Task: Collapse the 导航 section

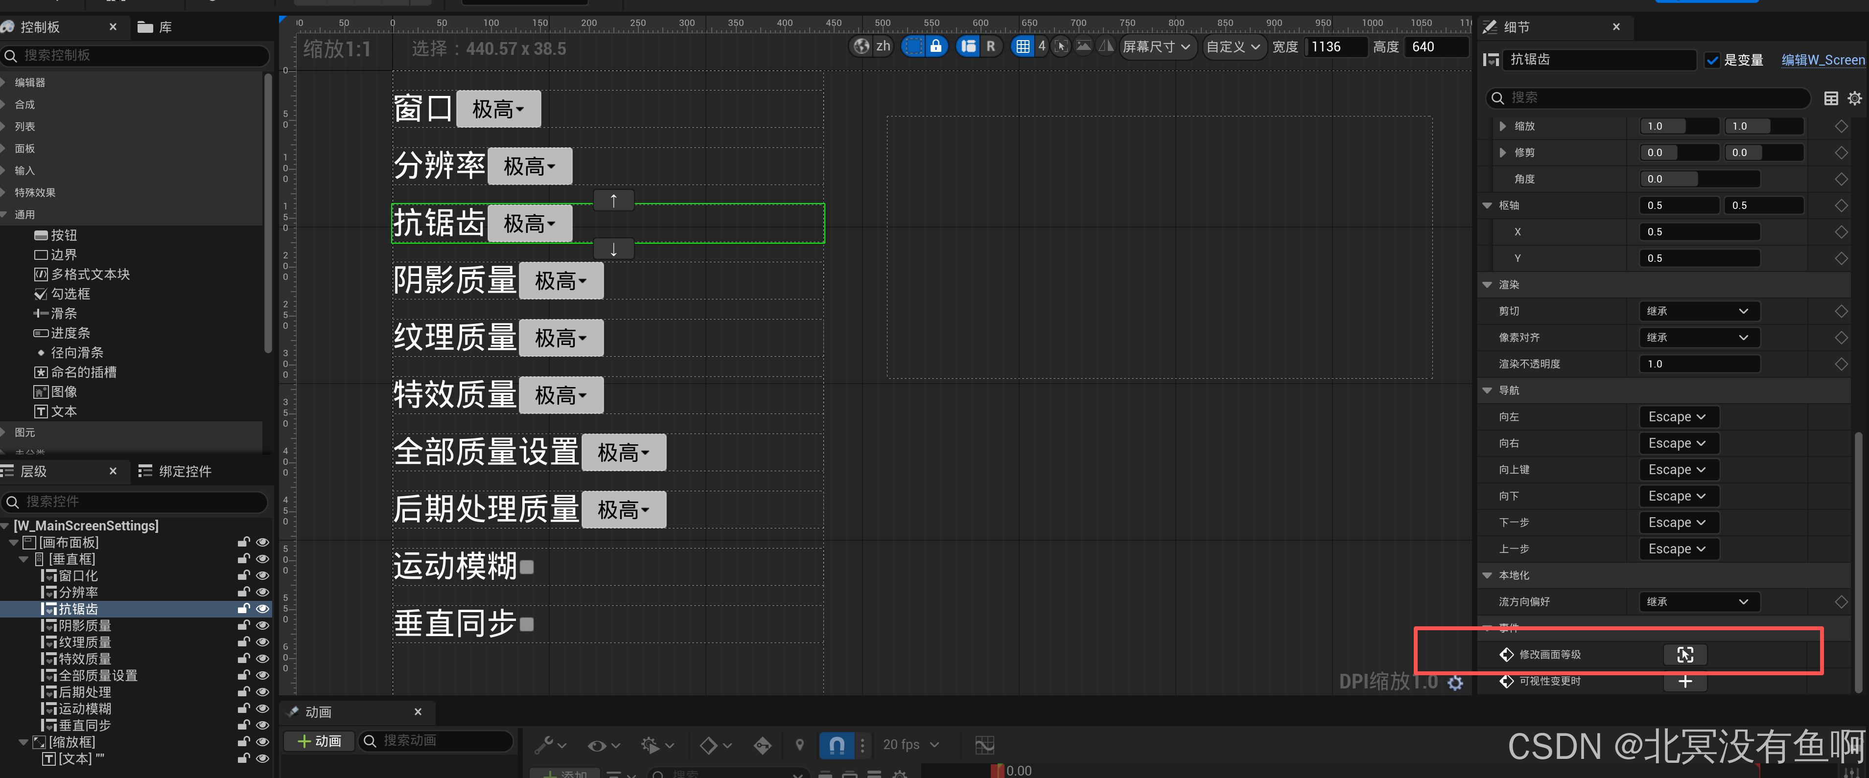Action: coord(1487,390)
